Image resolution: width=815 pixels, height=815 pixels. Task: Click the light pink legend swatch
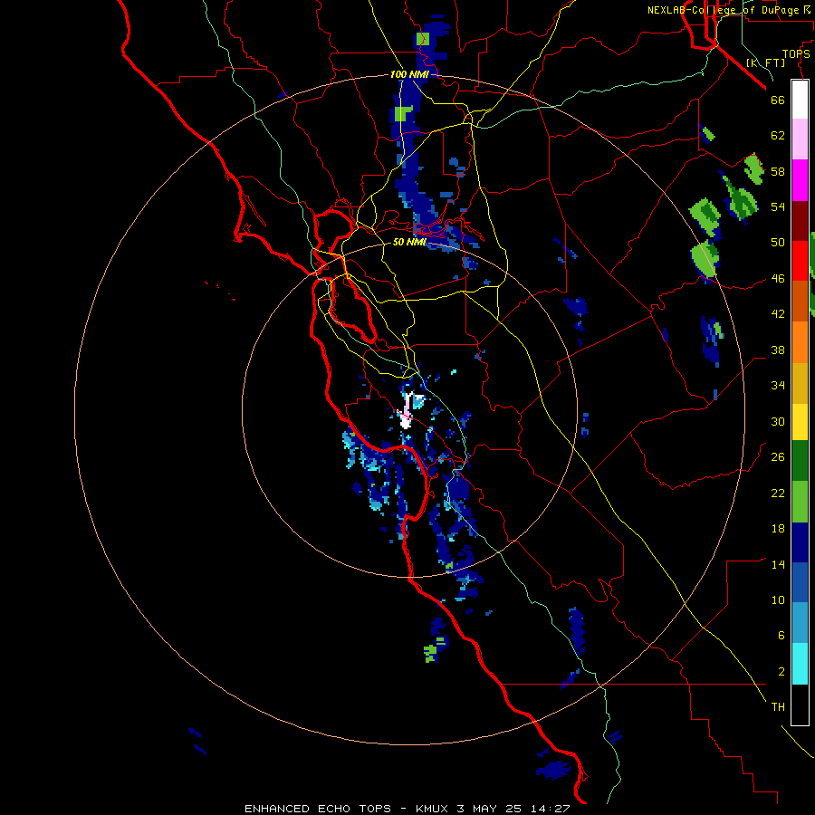coord(800,139)
